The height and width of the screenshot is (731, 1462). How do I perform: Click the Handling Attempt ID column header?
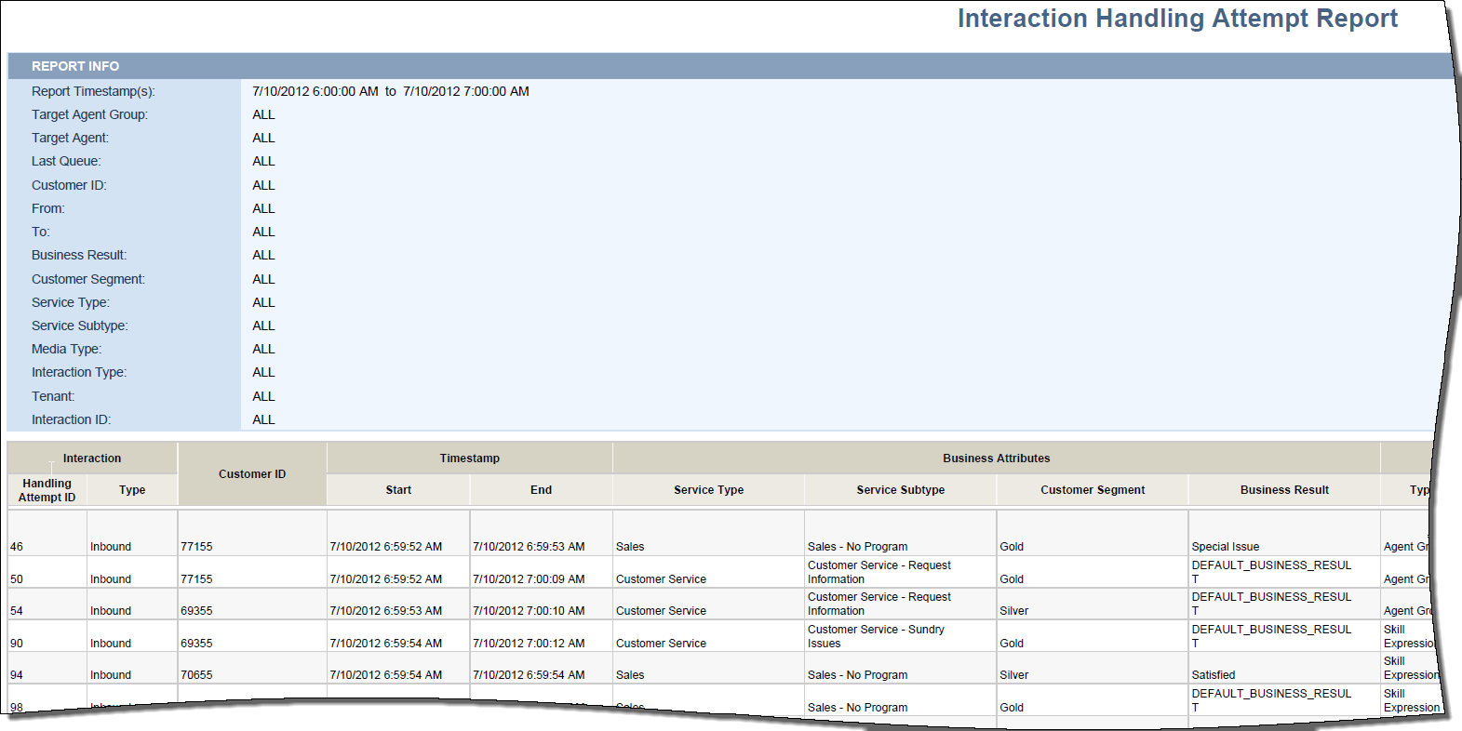click(x=47, y=490)
